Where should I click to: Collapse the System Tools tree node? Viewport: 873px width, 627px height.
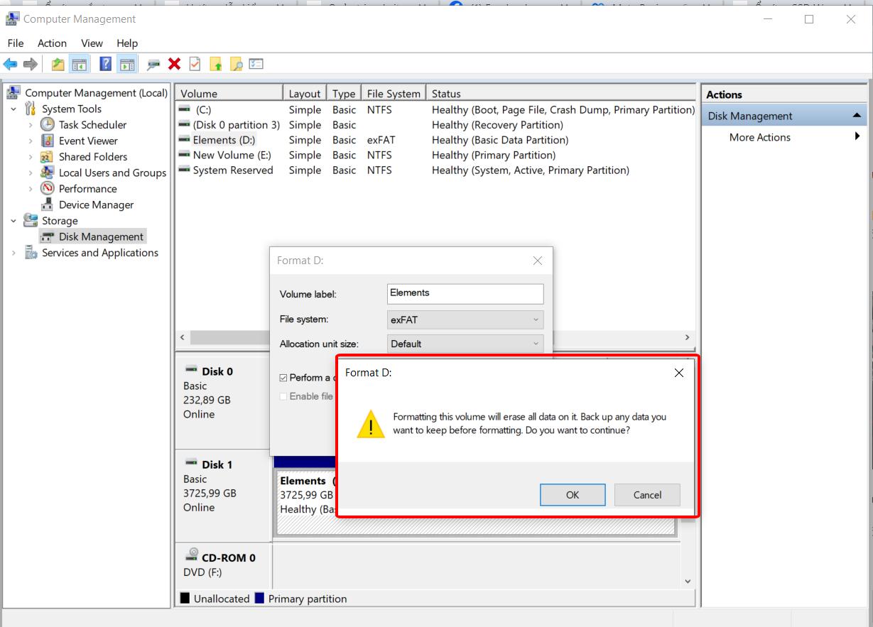[13, 109]
